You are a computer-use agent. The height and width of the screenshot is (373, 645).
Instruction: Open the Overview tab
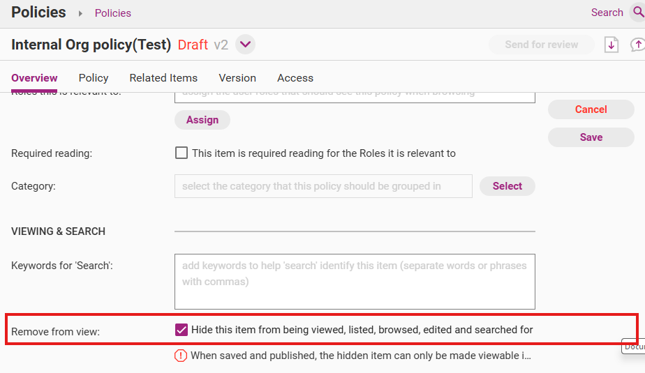tap(34, 78)
